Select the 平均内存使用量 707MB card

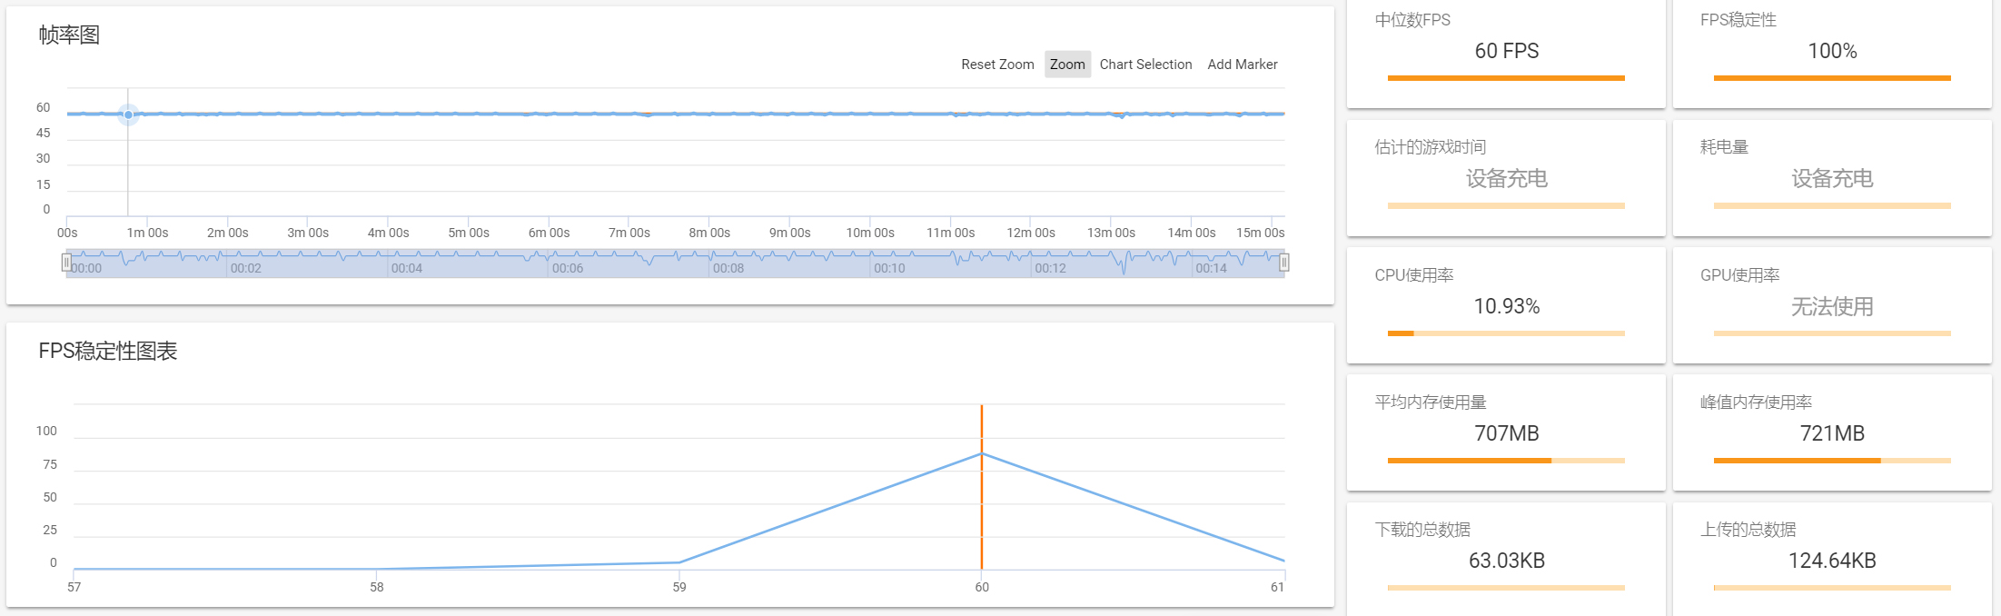coord(1506,432)
